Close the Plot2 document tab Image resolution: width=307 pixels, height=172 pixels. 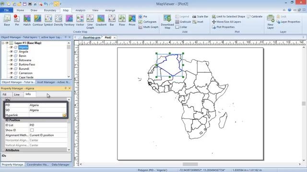[115, 37]
